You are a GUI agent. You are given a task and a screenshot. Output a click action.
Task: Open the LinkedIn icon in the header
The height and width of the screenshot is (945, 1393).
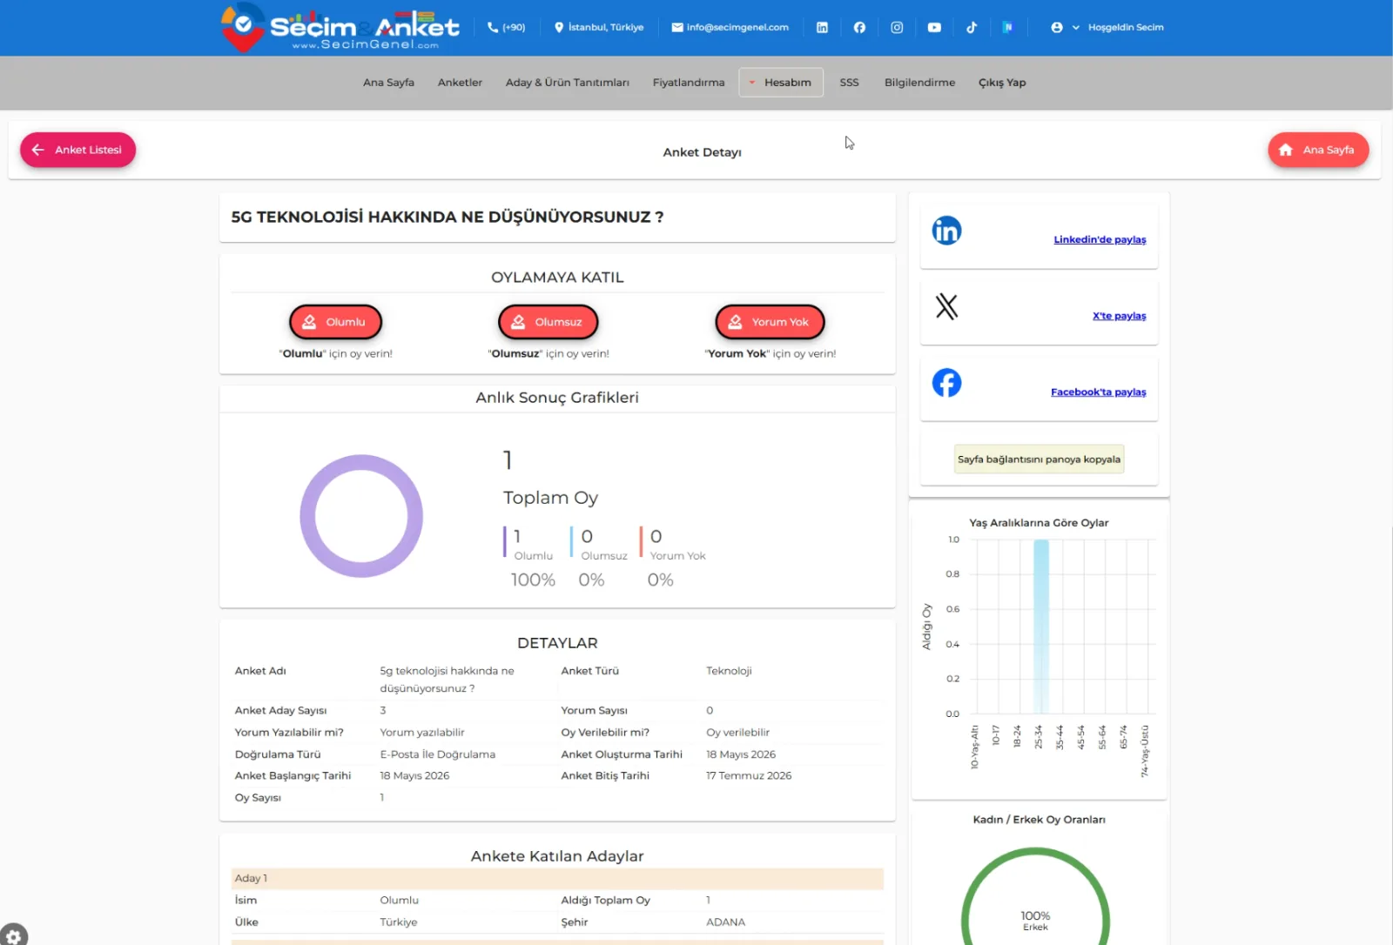(x=822, y=28)
